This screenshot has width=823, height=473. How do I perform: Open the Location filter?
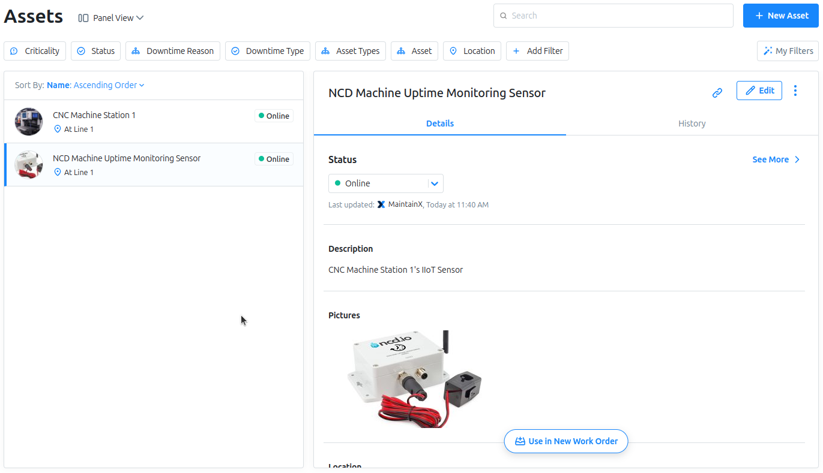point(472,51)
